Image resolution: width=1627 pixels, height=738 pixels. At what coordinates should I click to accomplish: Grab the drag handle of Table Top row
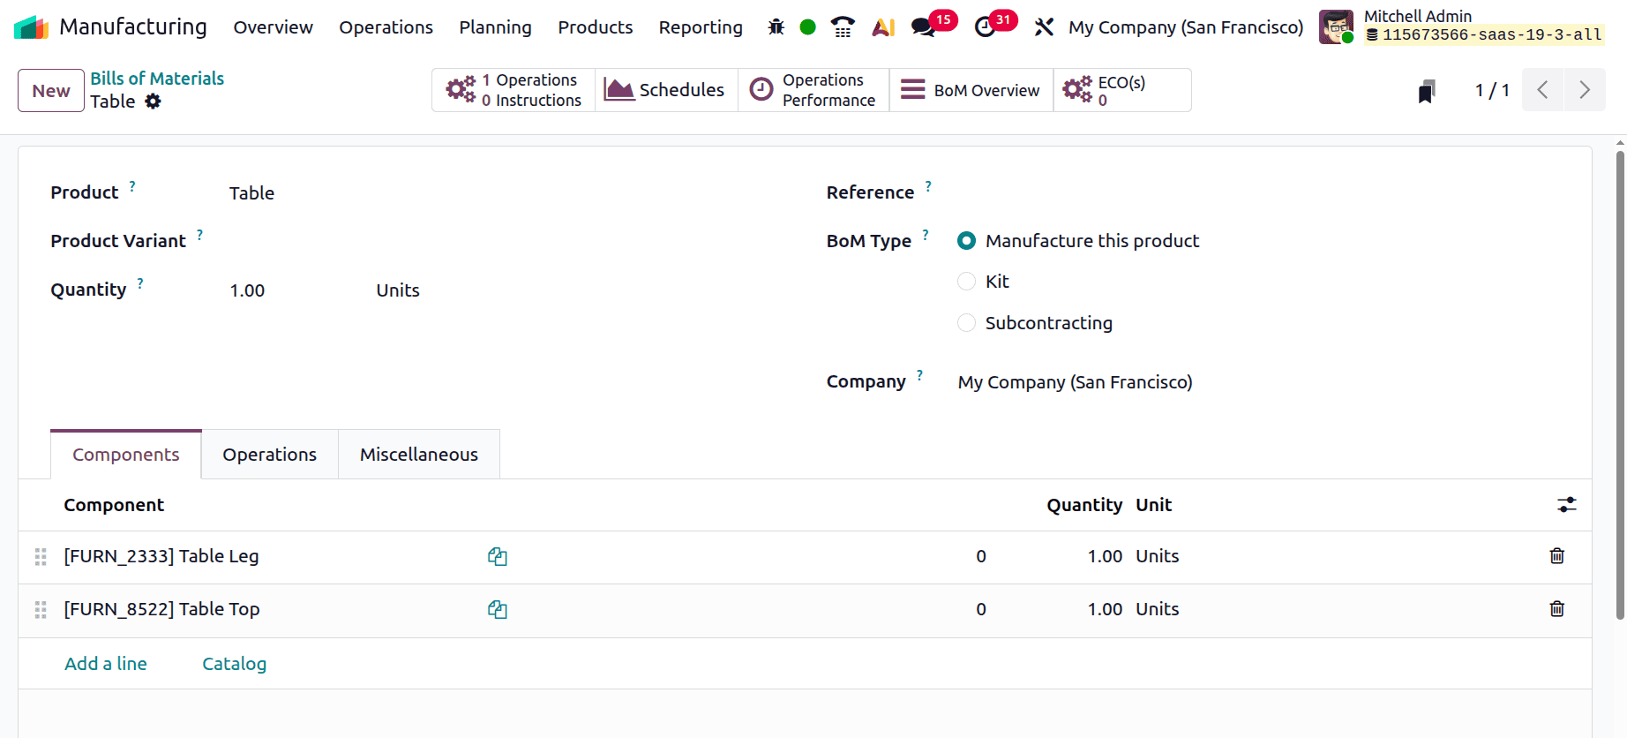click(41, 610)
